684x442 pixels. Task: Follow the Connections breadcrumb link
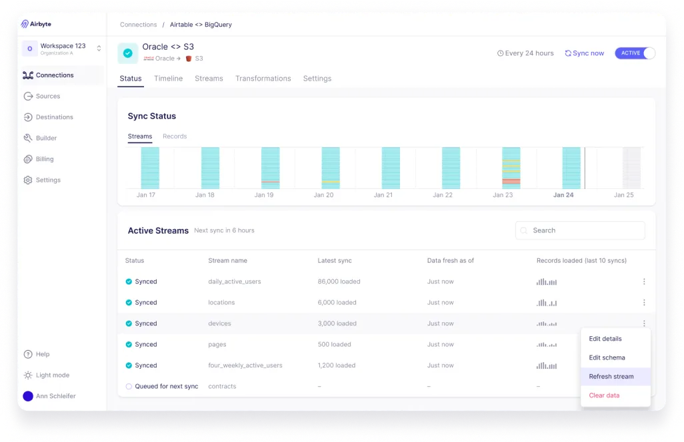[138, 25]
